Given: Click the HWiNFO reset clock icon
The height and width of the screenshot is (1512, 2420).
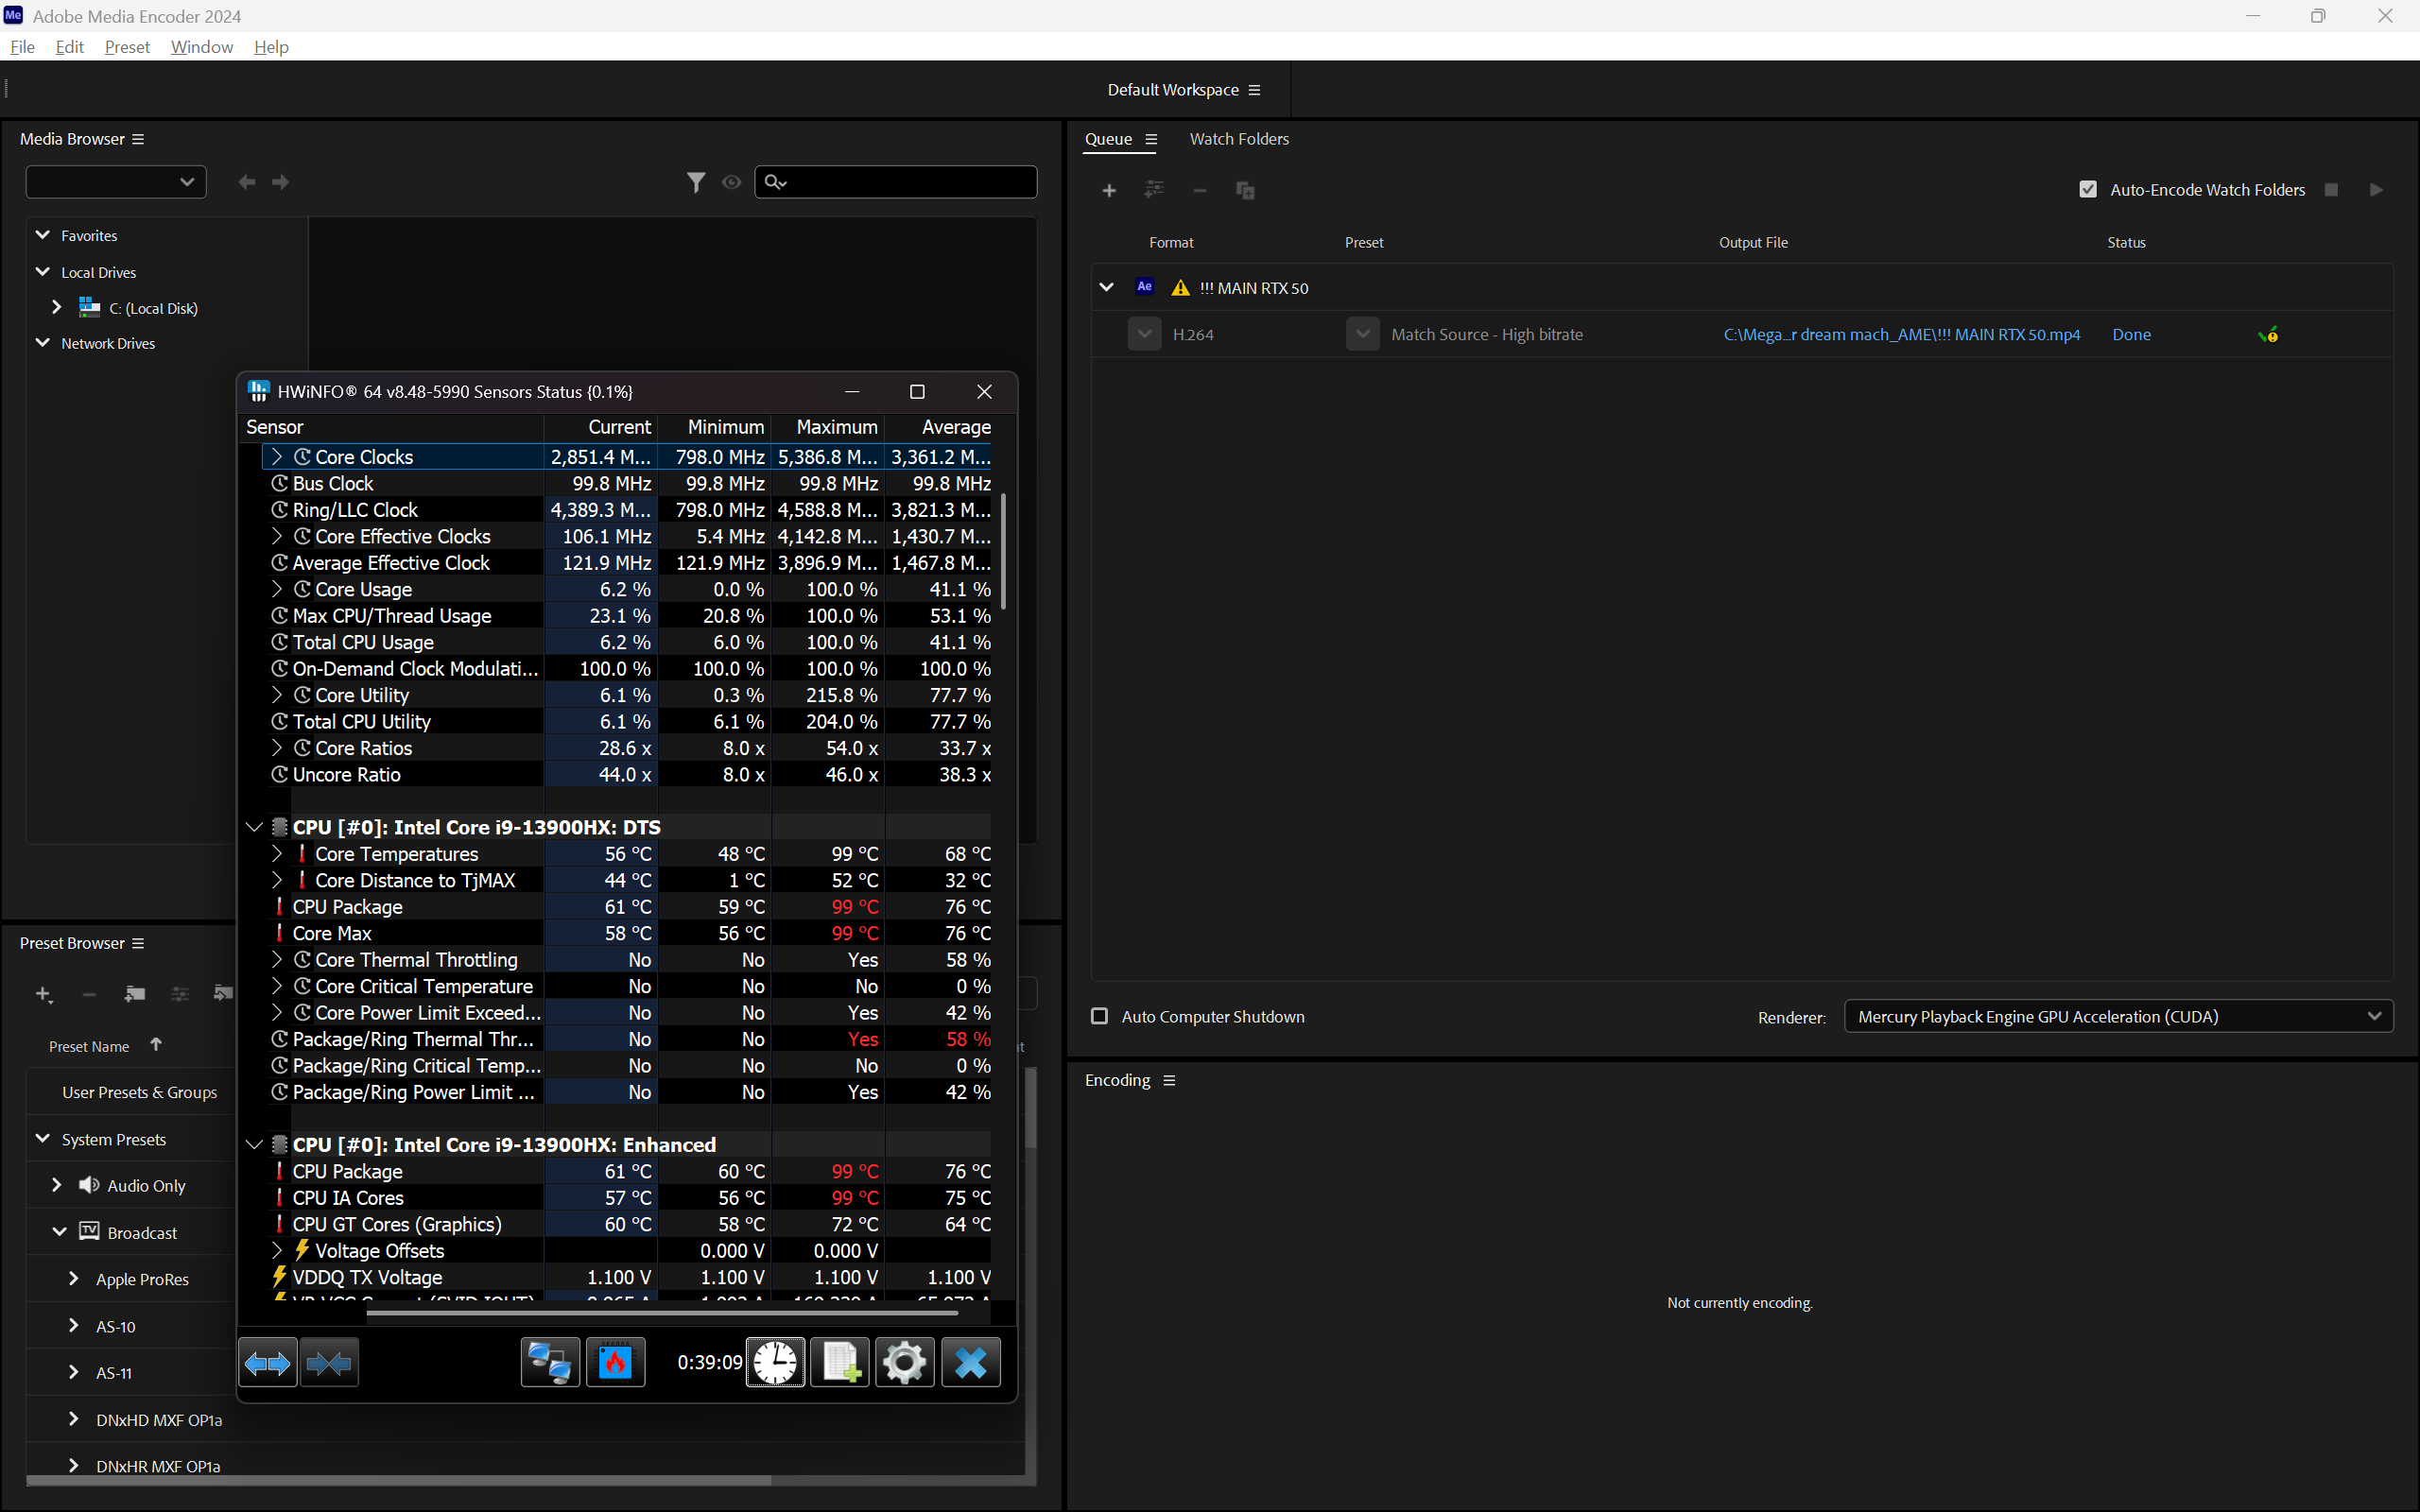Looking at the screenshot, I should [x=775, y=1362].
